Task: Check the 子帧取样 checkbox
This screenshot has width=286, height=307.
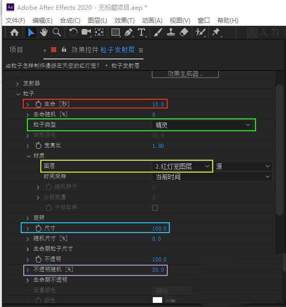Action: coord(155,208)
